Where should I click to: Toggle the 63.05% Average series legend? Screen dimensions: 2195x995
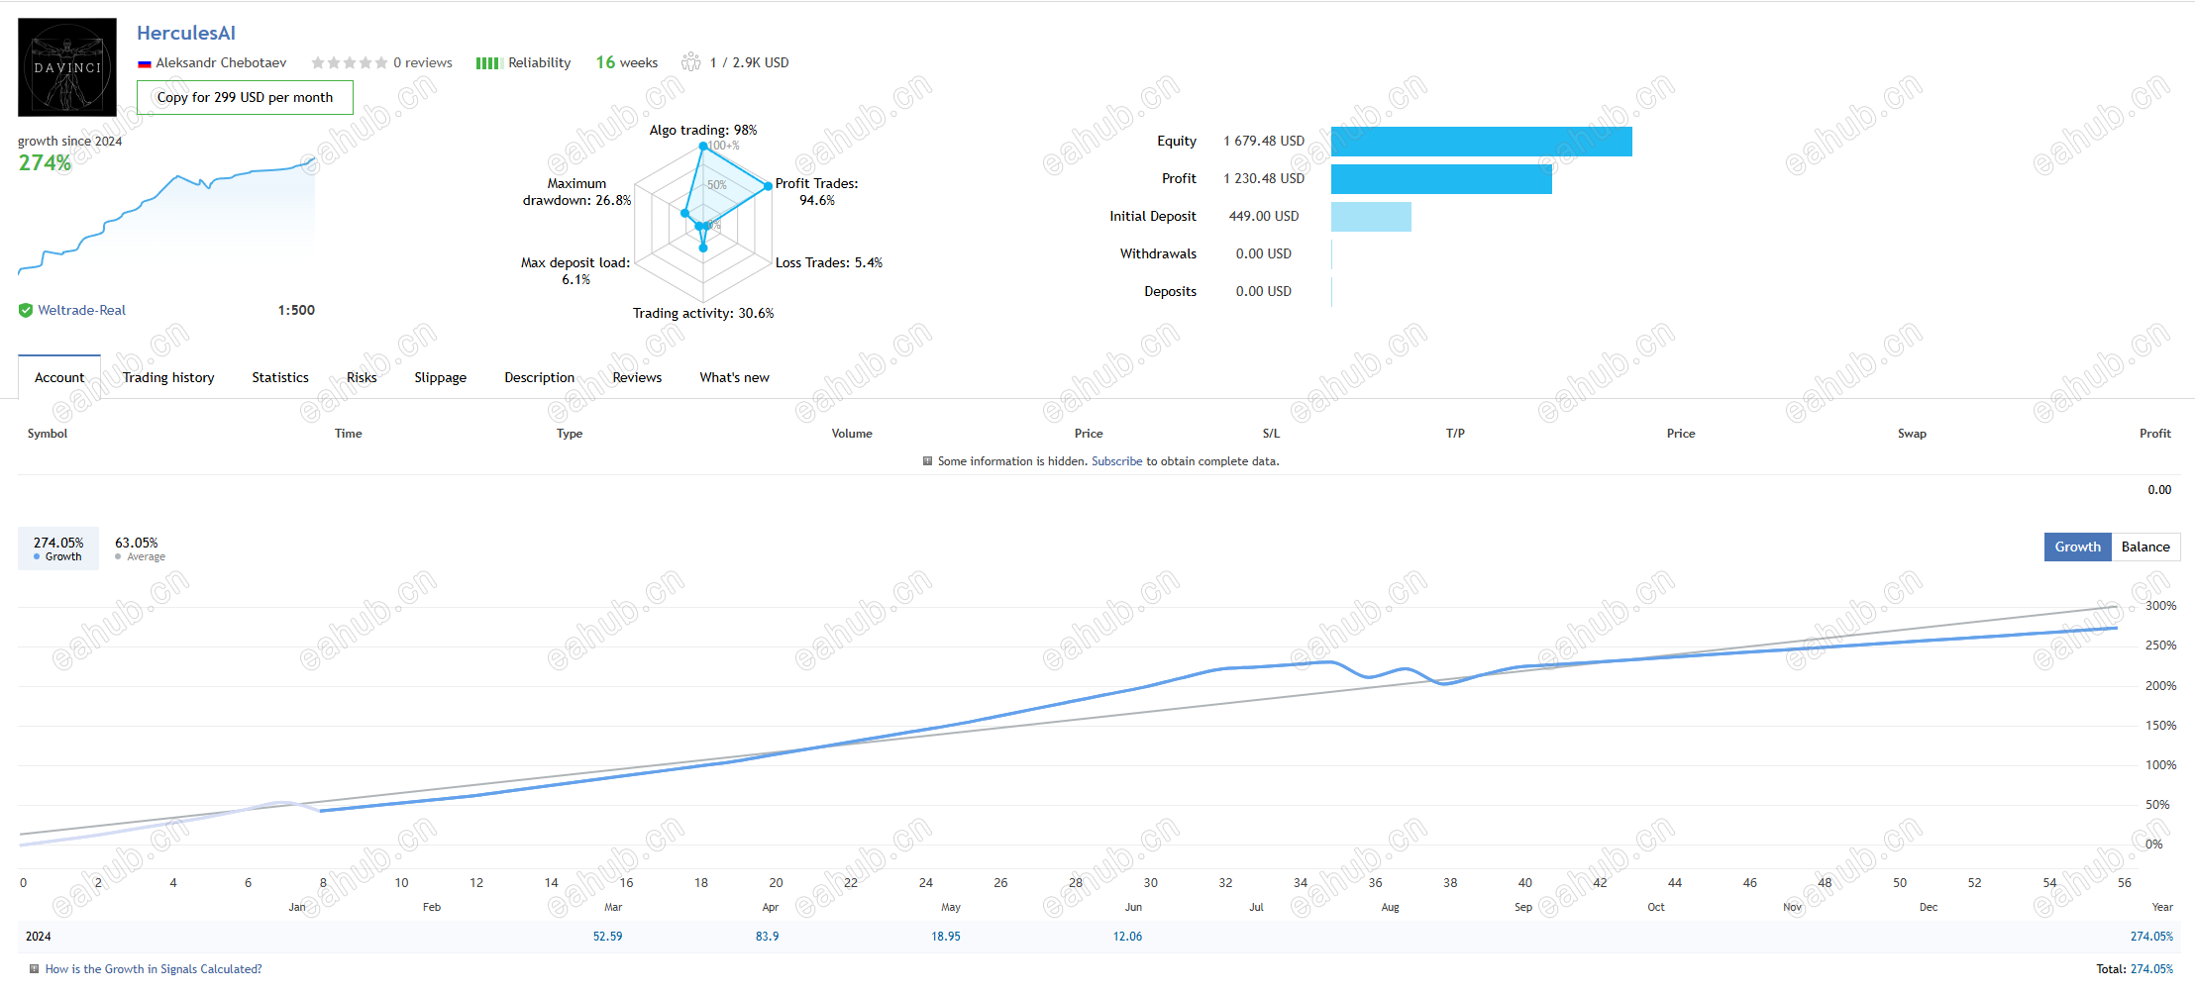[139, 548]
